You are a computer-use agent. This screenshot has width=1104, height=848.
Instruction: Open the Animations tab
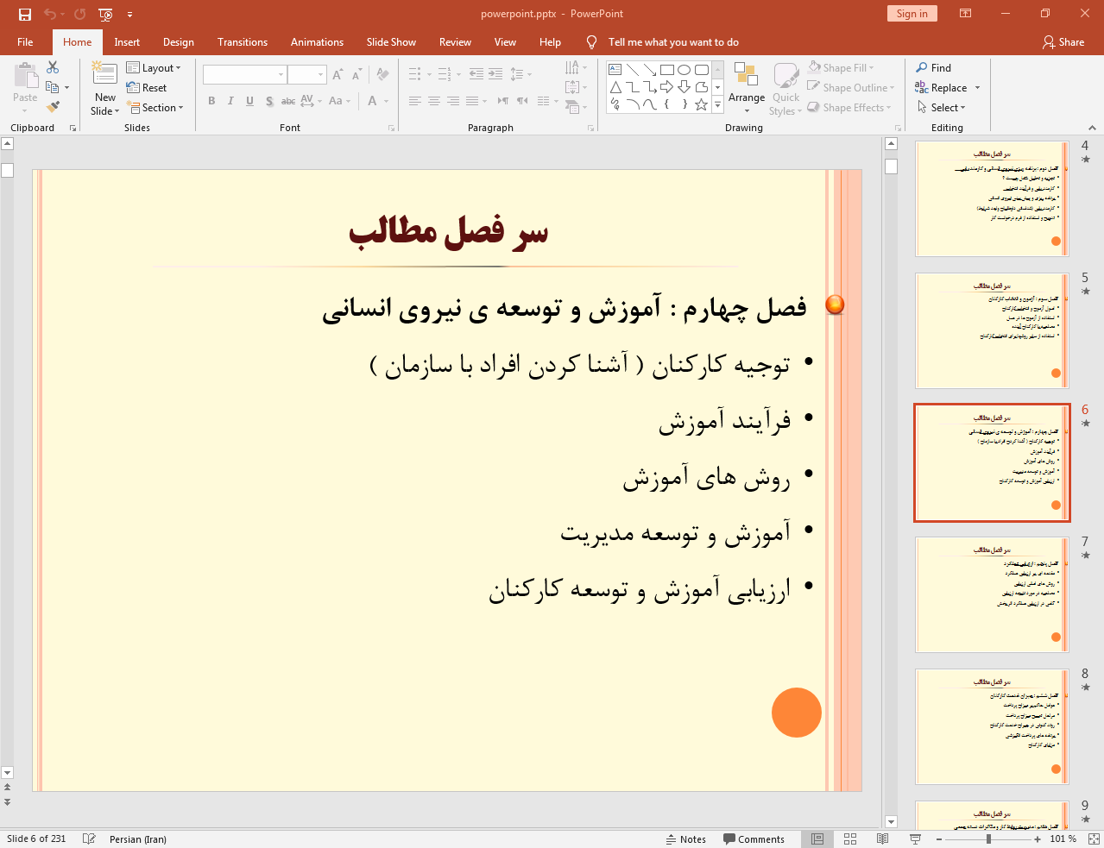pyautogui.click(x=317, y=41)
